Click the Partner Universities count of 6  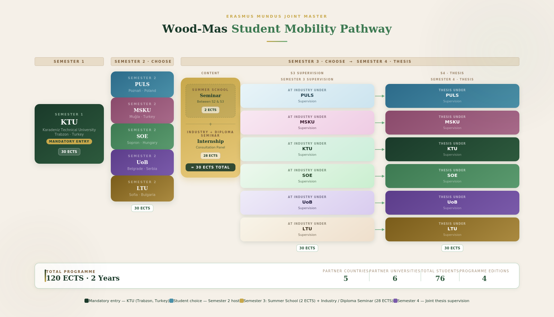tap(395, 278)
